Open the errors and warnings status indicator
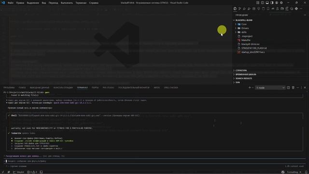 click(32, 172)
